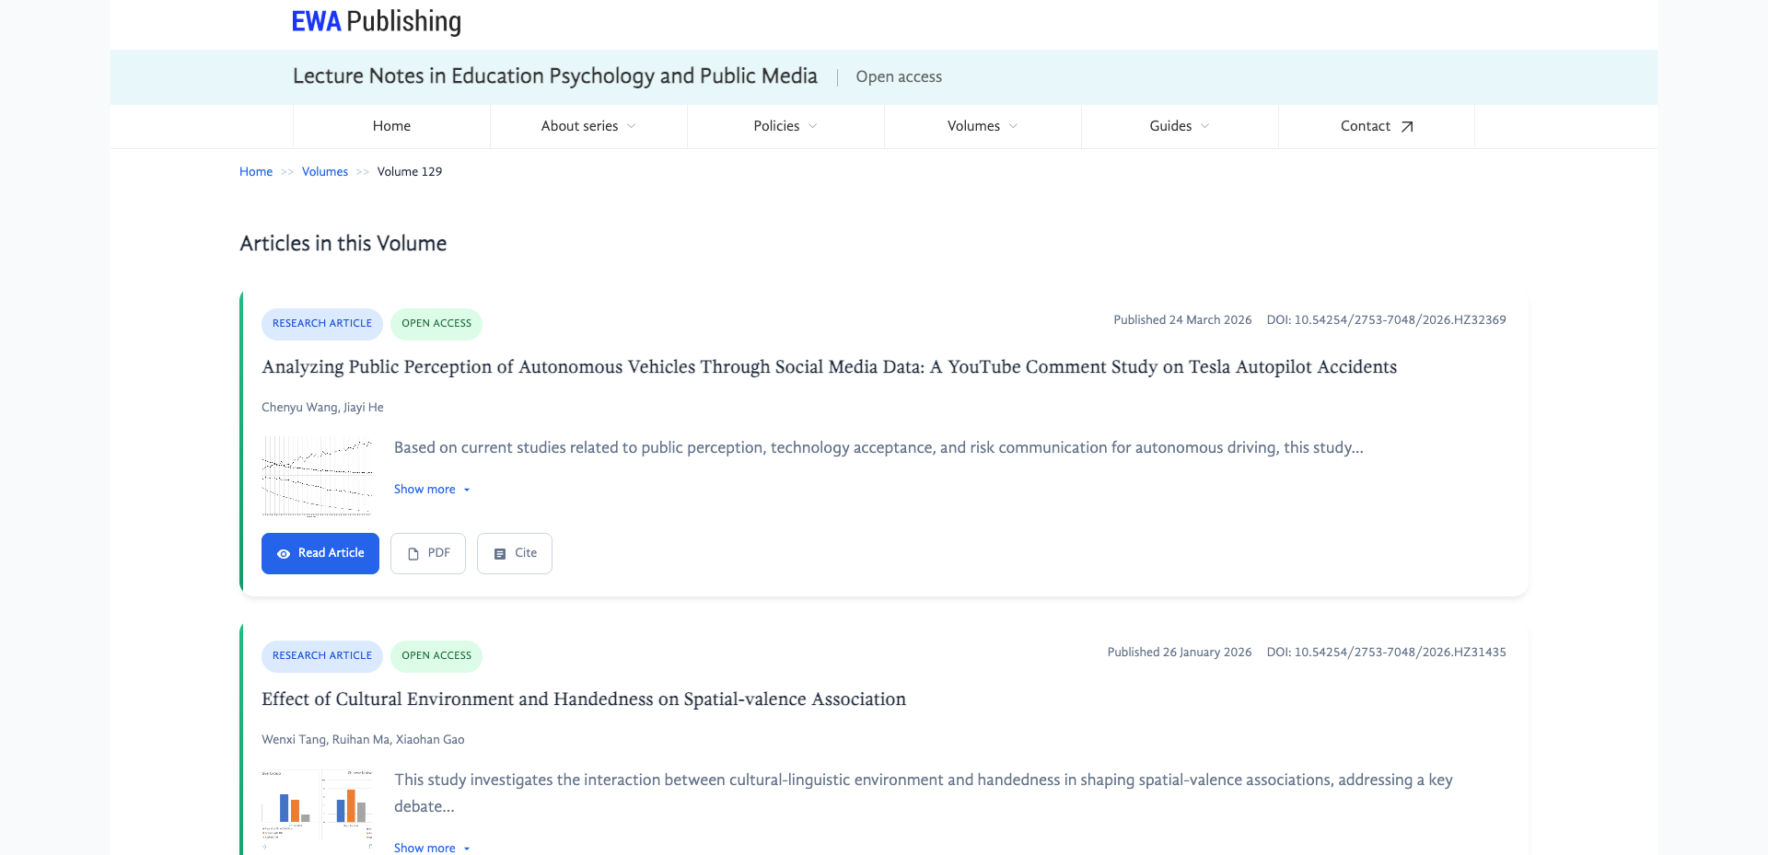This screenshot has width=1768, height=855.
Task: Click the authors Chenyu Wang, Jiayi He
Action: click(322, 408)
